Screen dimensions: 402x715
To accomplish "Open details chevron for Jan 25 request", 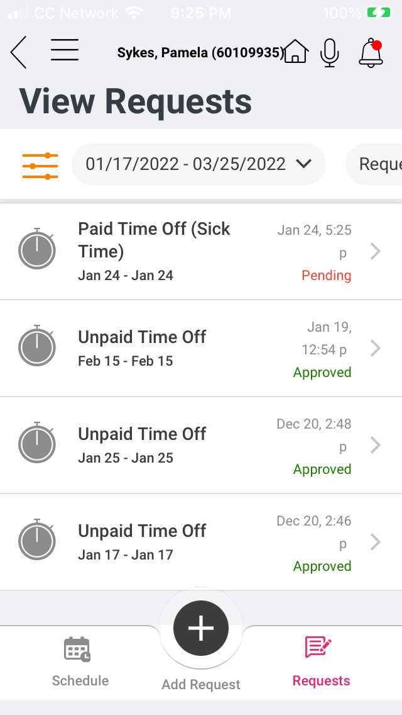I will point(376,445).
